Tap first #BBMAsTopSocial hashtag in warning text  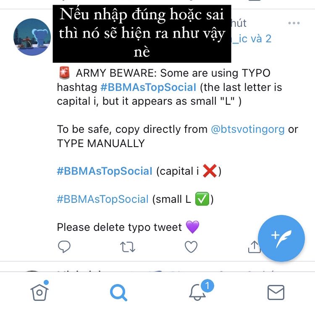pyautogui.click(x=148, y=88)
